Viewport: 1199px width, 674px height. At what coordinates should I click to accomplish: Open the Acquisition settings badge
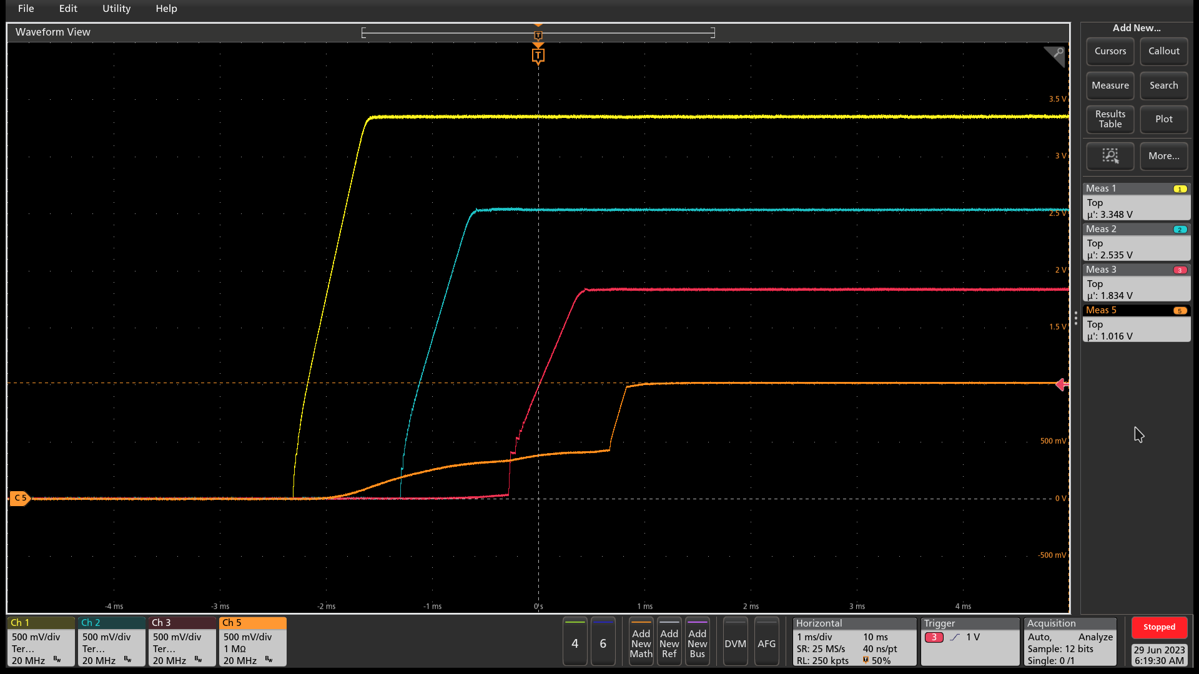click(x=1070, y=642)
